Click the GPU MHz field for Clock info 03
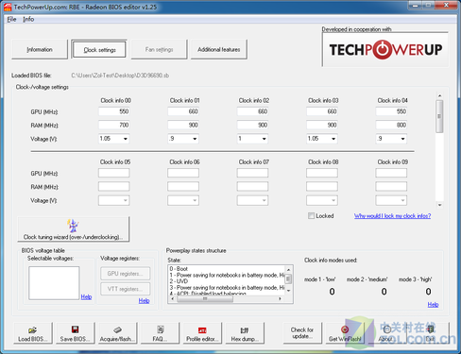This screenshot has height=354, width=461. tap(321, 111)
